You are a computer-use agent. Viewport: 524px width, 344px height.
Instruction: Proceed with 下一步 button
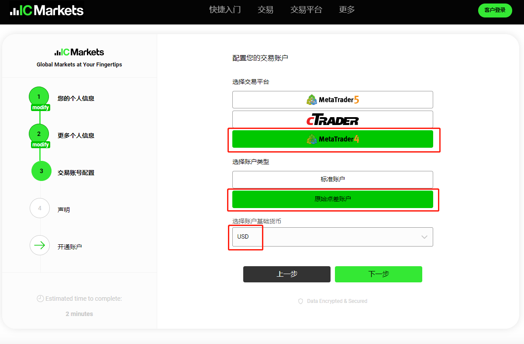[x=379, y=274]
